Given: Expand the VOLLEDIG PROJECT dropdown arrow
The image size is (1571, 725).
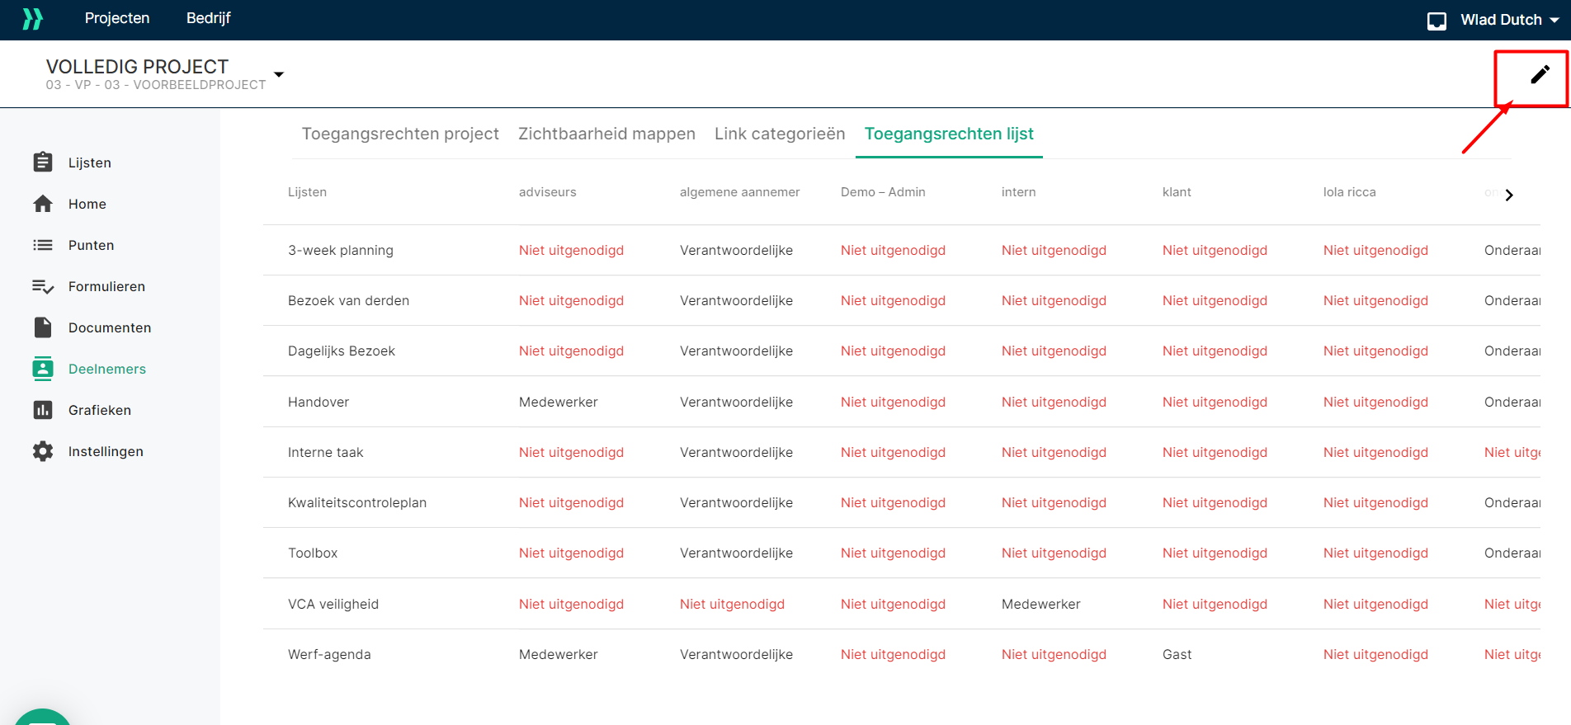Looking at the screenshot, I should [x=279, y=74].
